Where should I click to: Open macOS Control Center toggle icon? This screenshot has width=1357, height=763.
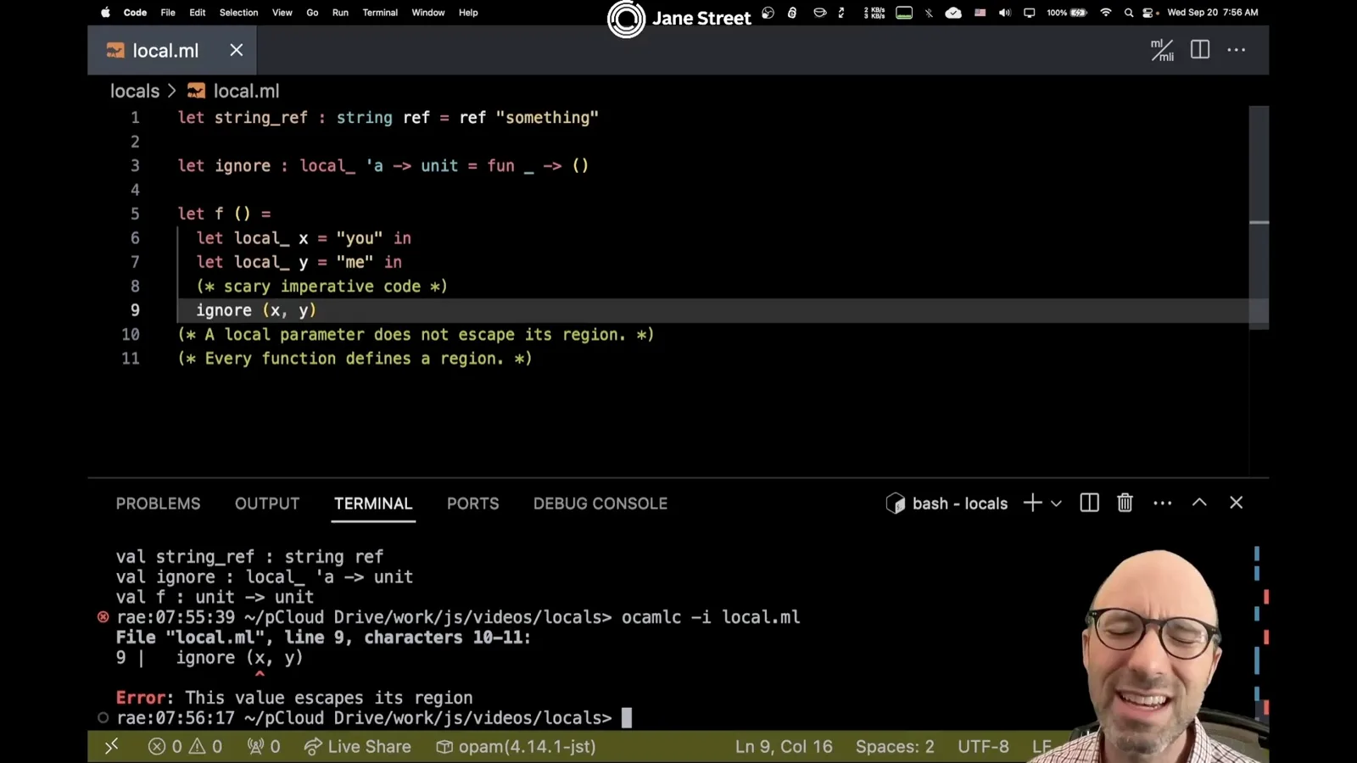pyautogui.click(x=1149, y=13)
